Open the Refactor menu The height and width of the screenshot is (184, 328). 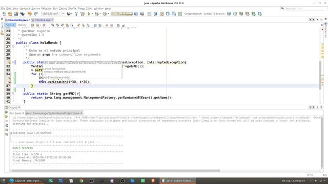[x=46, y=9]
